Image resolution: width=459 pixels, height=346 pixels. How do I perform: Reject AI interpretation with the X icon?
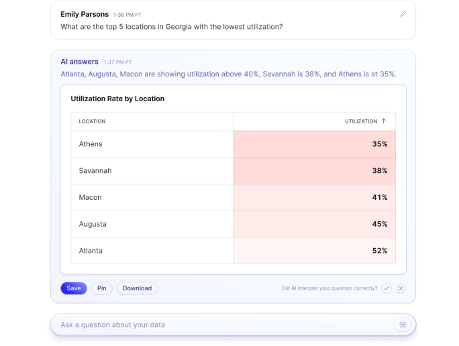[401, 288]
